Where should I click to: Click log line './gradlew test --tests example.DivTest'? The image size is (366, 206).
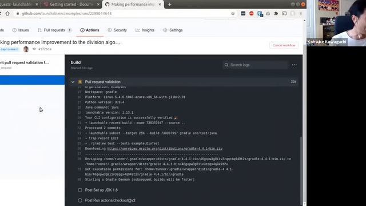point(122,144)
